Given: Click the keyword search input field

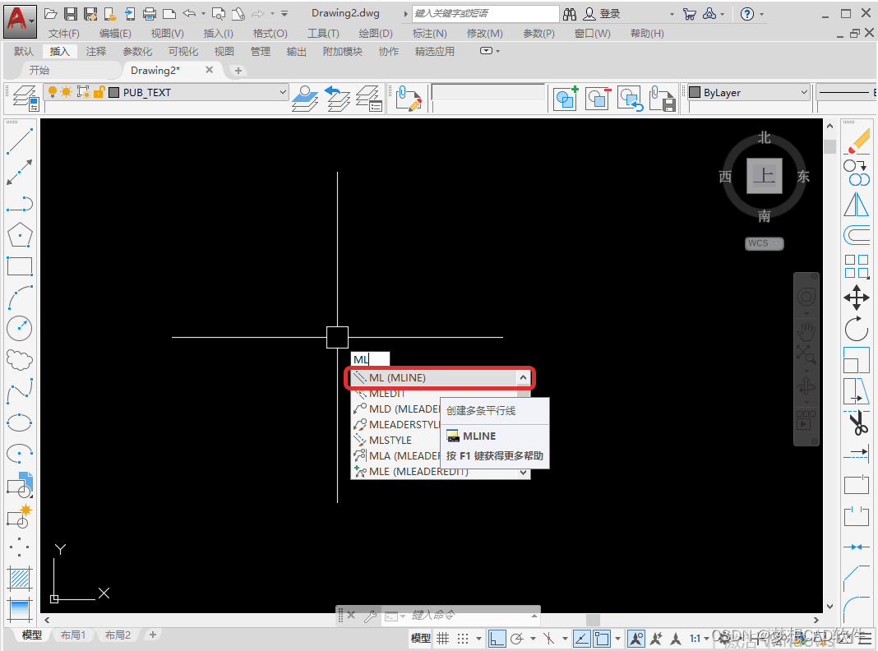Looking at the screenshot, I should pos(486,14).
